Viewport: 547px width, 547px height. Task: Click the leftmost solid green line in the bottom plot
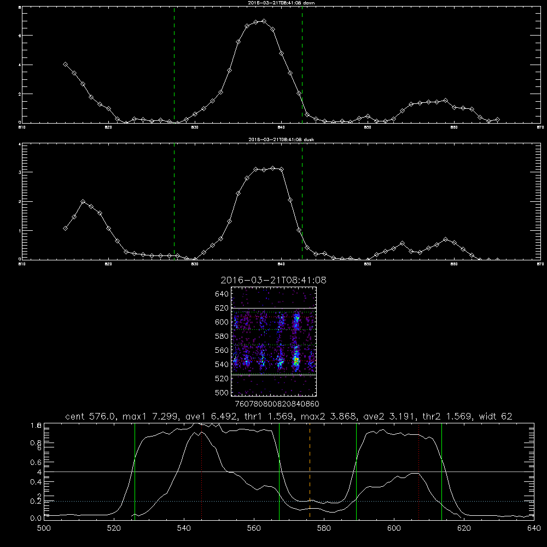click(135, 472)
